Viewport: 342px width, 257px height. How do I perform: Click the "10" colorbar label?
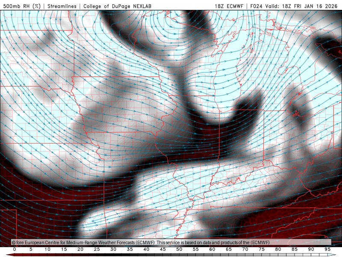click(x=47, y=249)
